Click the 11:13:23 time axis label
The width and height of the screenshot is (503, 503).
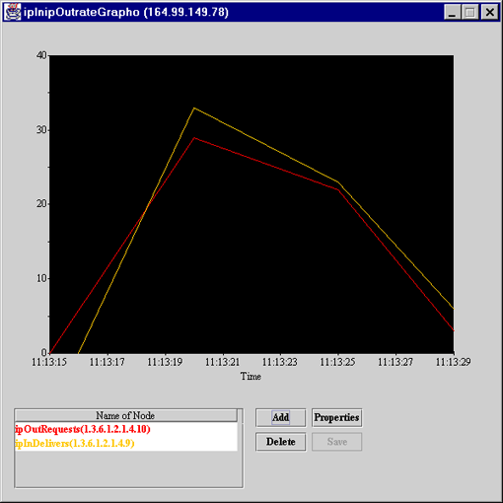280,362
